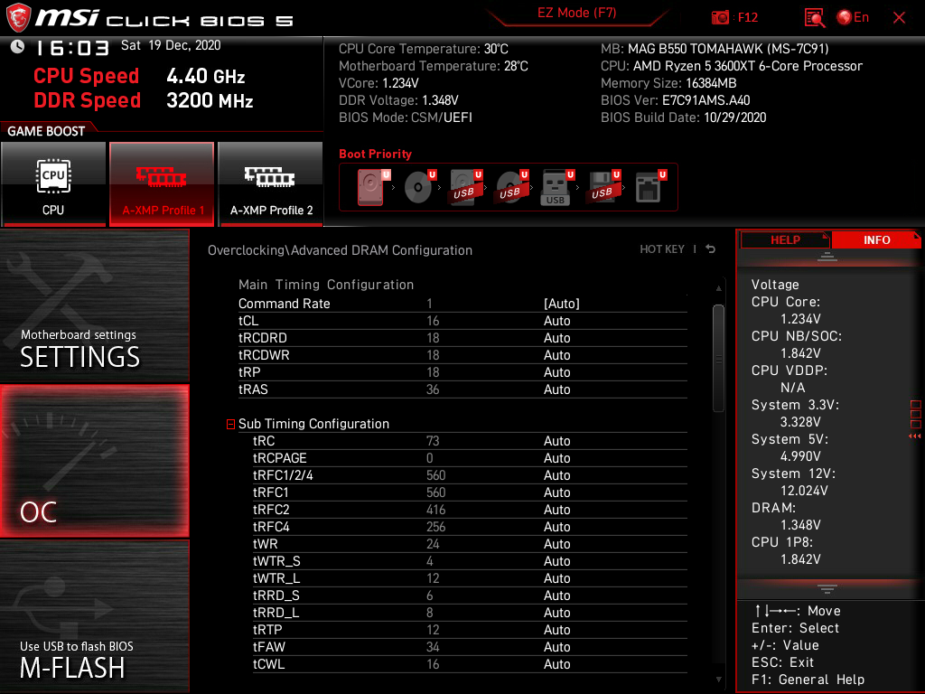Open the OC overclocking section

tap(94, 461)
